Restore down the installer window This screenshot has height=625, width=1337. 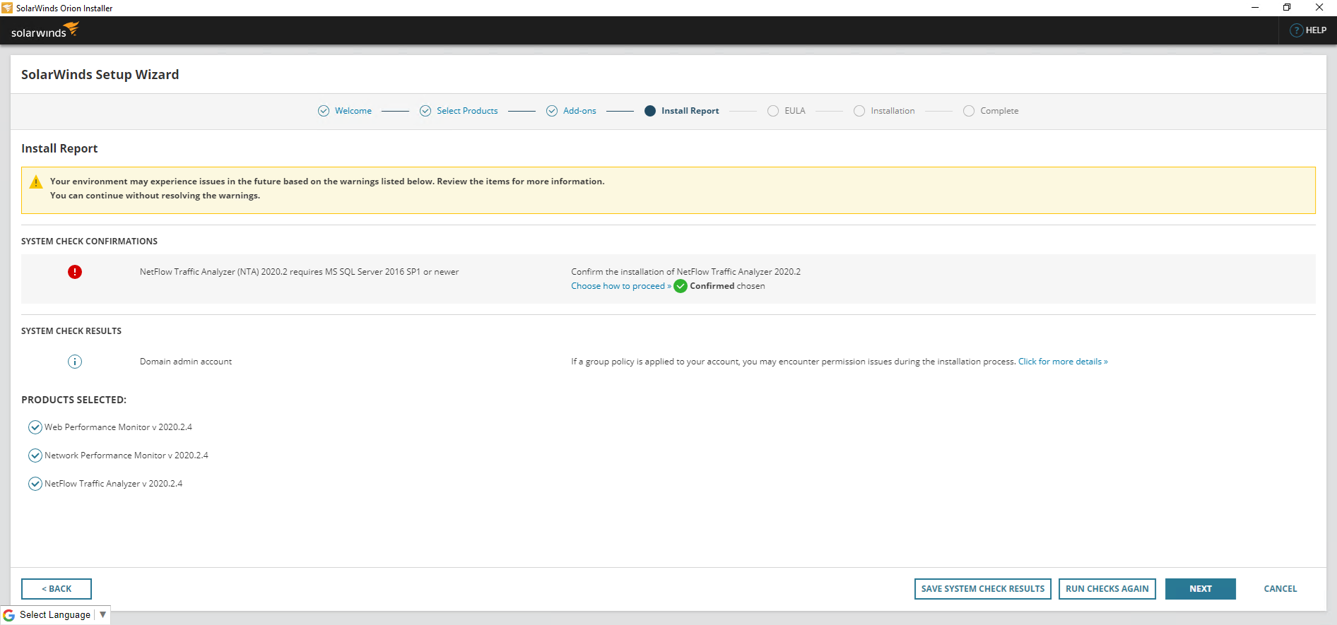point(1287,8)
